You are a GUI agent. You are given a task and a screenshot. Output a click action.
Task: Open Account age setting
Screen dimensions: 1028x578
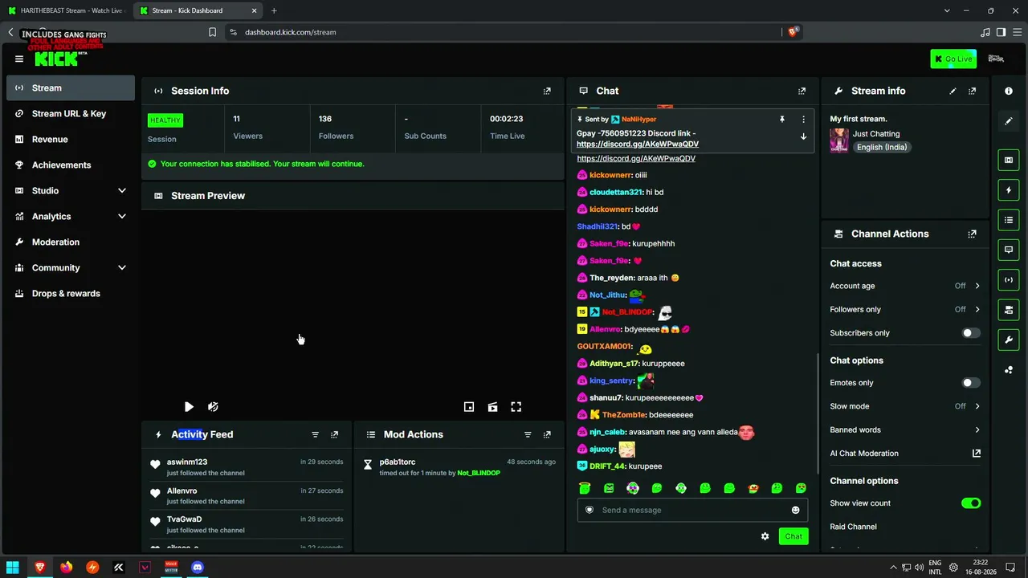[905, 286]
